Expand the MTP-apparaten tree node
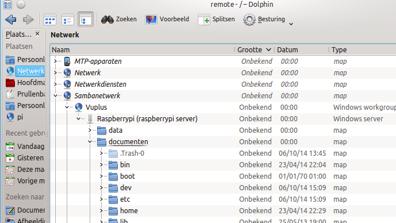The width and height of the screenshot is (396, 223). pos(56,61)
